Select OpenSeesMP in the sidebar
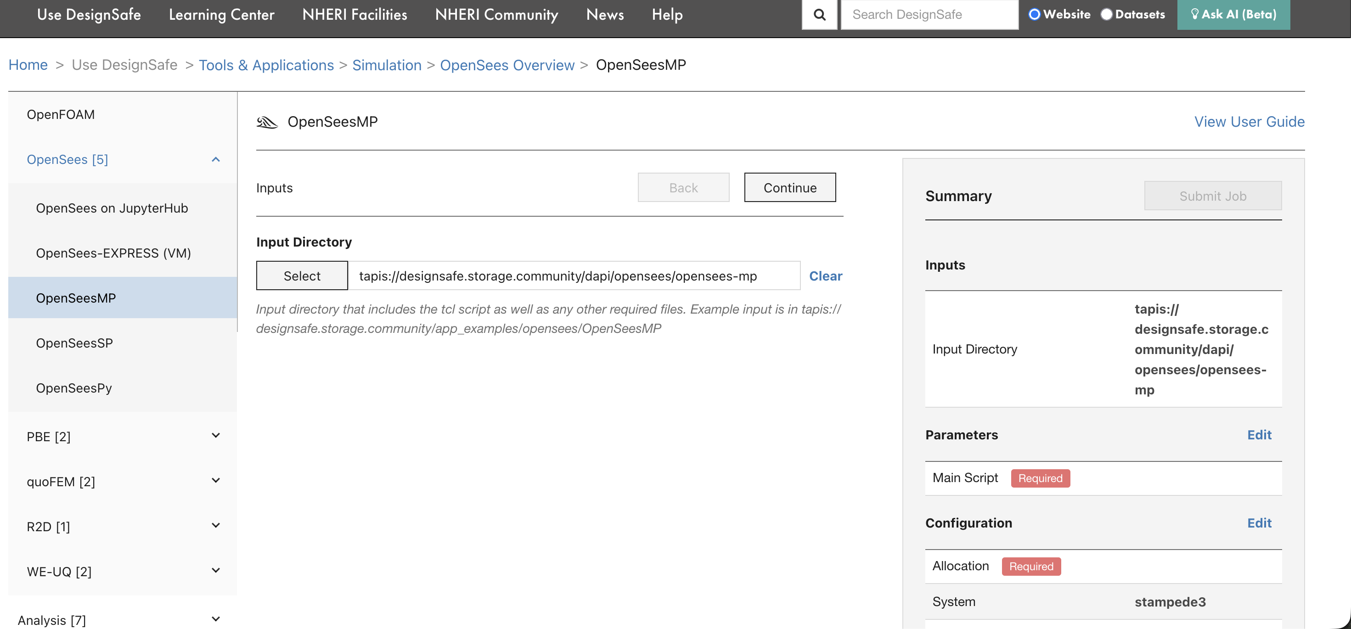Screen dimensions: 1351x629 (123, 298)
